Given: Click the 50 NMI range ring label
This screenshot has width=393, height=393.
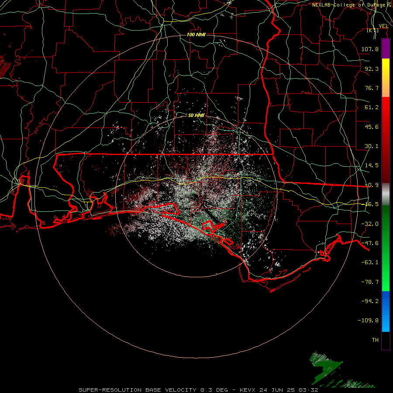Looking at the screenshot, I should point(196,115).
